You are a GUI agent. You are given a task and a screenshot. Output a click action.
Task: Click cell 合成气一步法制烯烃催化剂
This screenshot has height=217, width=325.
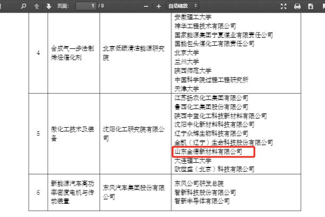pyautogui.click(x=74, y=53)
